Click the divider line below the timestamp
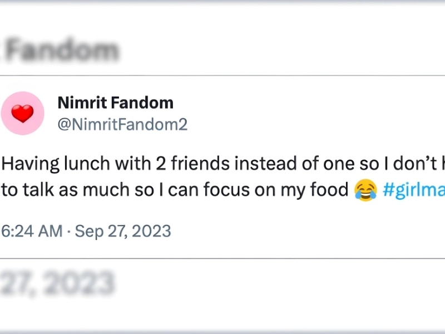445x334 pixels. pyautogui.click(x=222, y=258)
